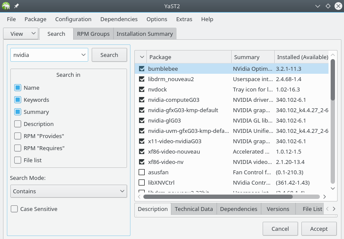Click the Search button
The width and height of the screenshot is (344, 239).
109,55
